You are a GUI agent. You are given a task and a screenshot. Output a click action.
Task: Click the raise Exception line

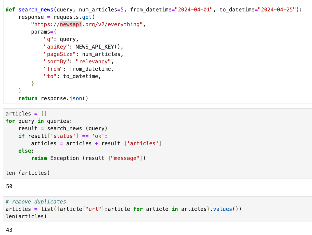pyautogui.click(x=88, y=158)
